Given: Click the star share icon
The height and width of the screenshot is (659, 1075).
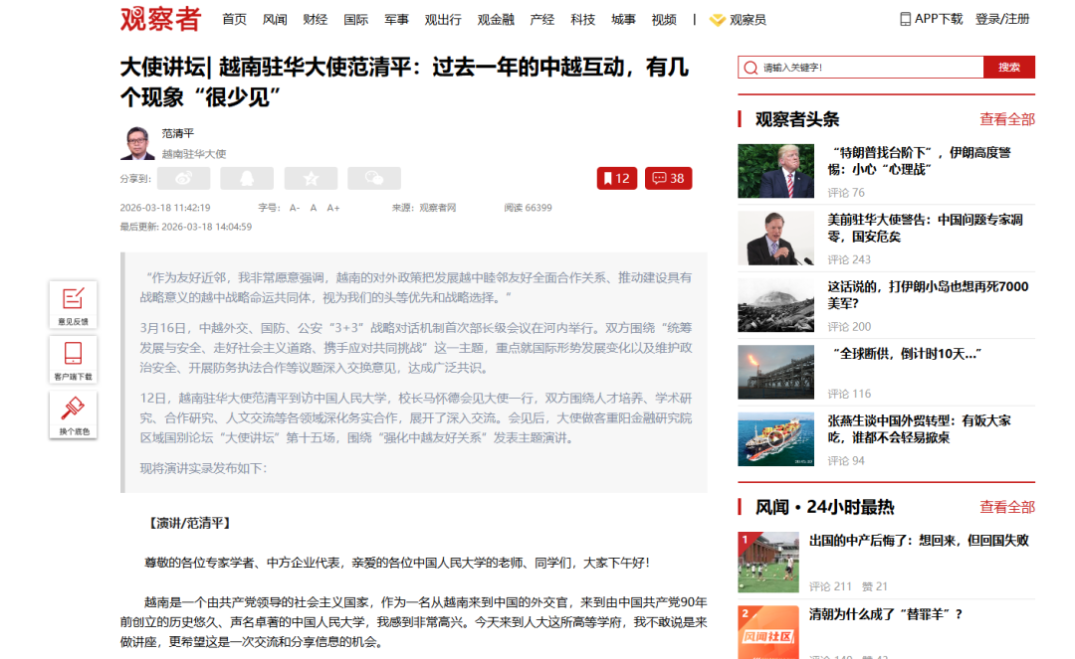Looking at the screenshot, I should 311,178.
